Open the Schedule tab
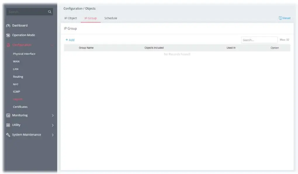 pos(111,18)
